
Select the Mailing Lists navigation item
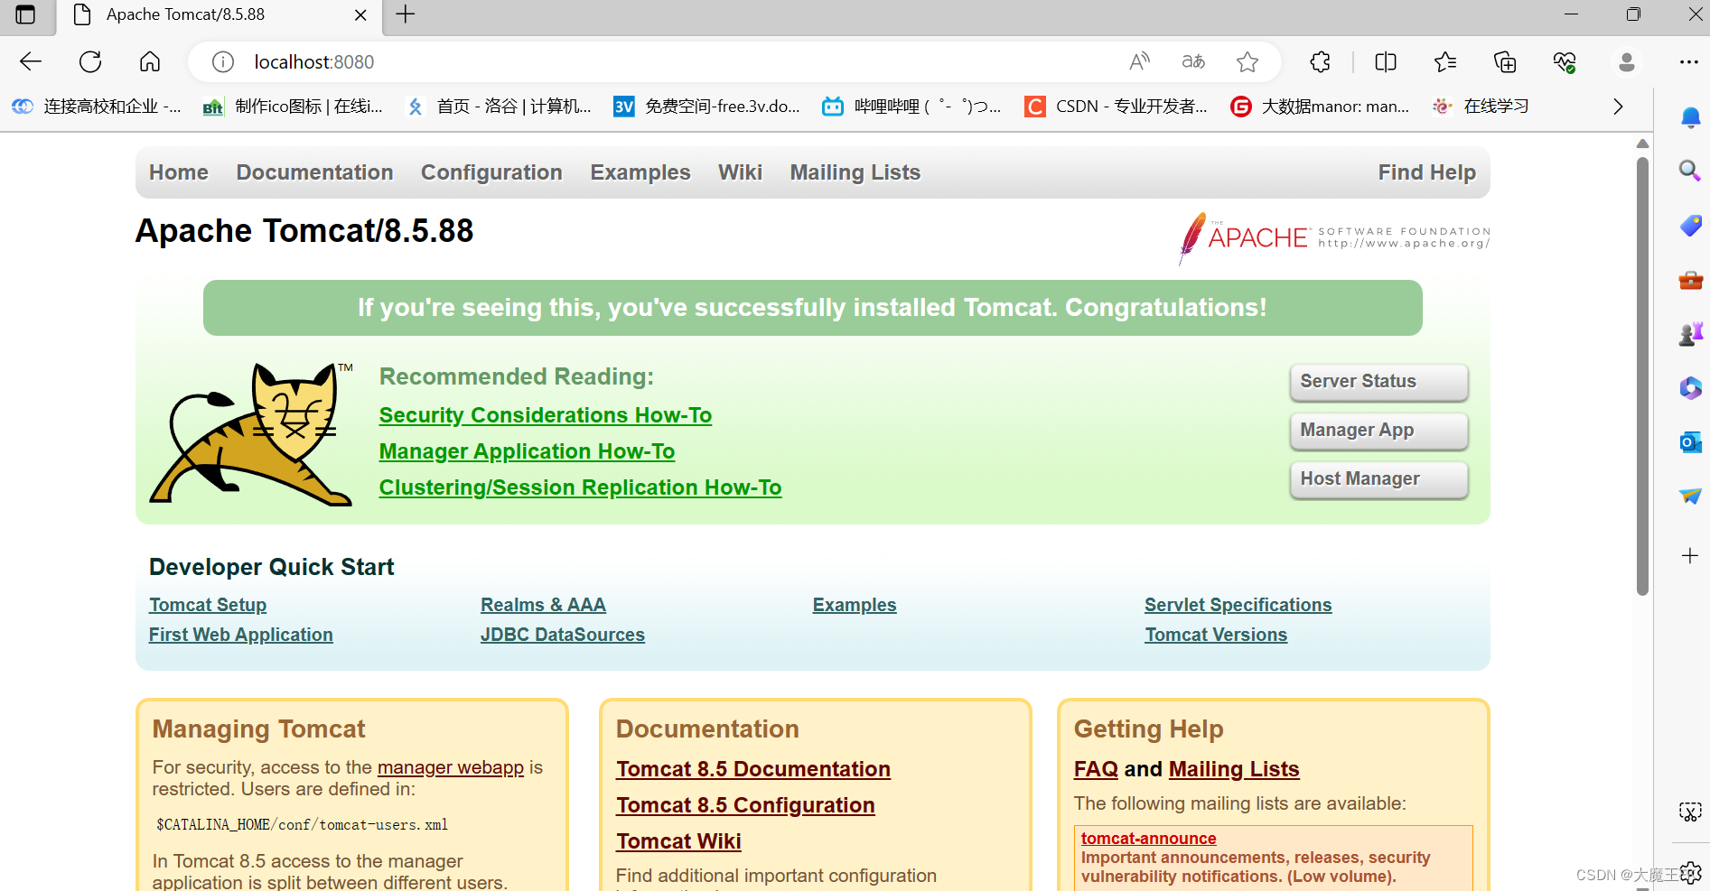click(x=855, y=172)
